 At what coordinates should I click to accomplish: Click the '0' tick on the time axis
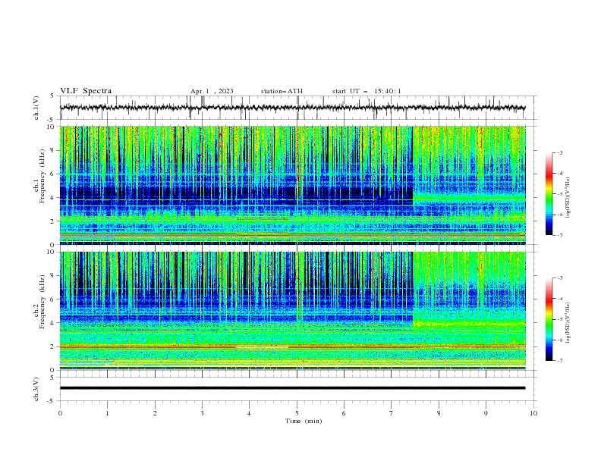point(60,413)
